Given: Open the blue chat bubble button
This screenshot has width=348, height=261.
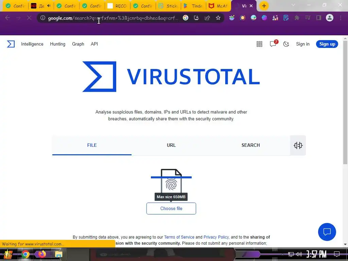Looking at the screenshot, I should click(x=327, y=232).
